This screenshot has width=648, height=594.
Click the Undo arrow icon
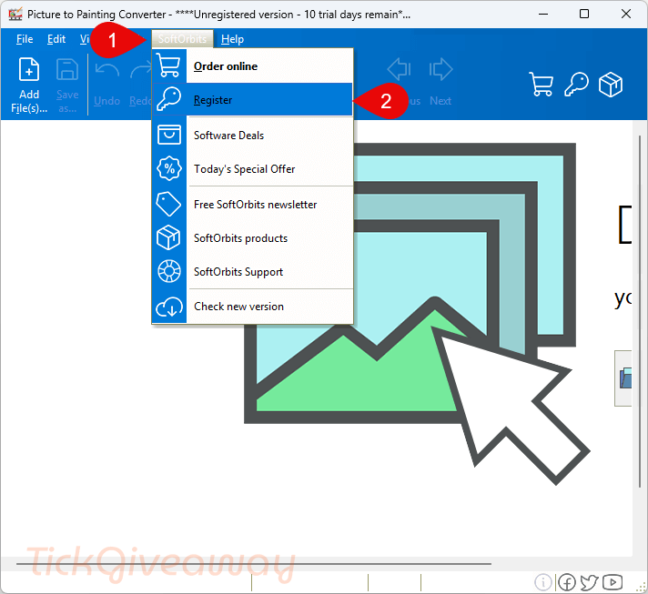pos(107,70)
